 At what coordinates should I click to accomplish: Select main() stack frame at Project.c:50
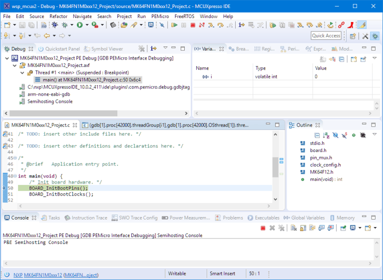point(88,79)
